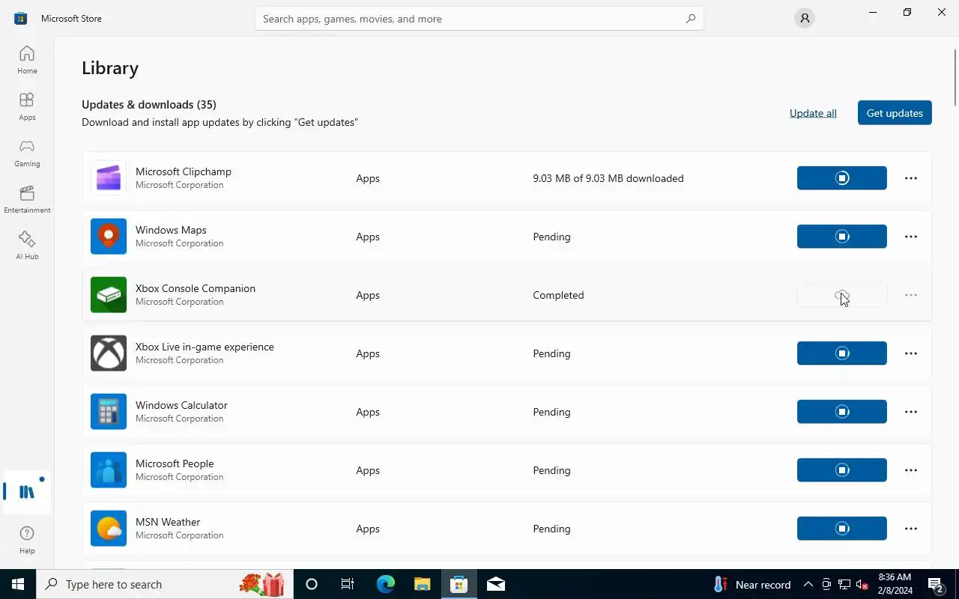Screen dimensions: 959x599
Task: Select the Xbox Console Companion title text
Action: [x=196, y=288]
